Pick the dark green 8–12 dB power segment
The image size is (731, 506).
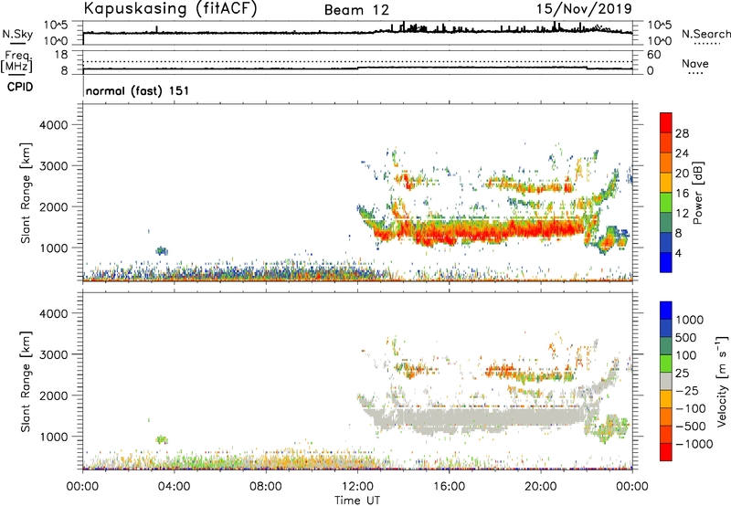[x=666, y=222]
